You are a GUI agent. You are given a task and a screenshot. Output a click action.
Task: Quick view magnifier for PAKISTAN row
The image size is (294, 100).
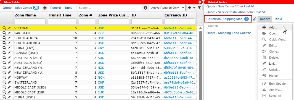(4, 33)
